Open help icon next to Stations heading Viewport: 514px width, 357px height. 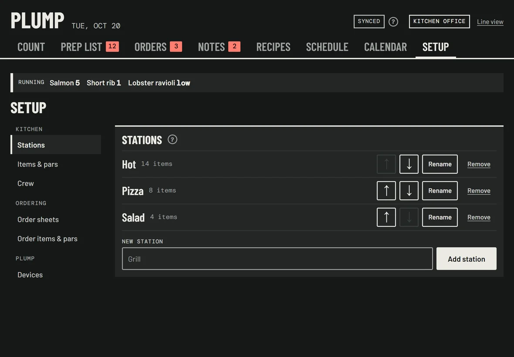coord(172,139)
